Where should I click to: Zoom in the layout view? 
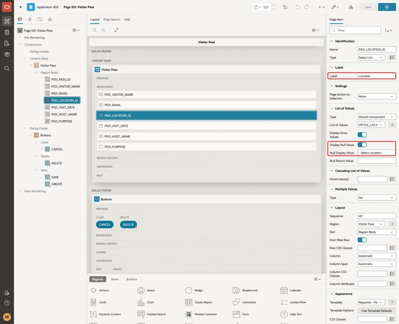[104, 30]
